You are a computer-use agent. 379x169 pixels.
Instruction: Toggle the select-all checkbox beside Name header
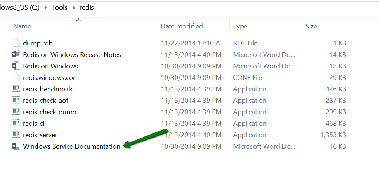click(3, 26)
